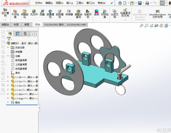
Task: Click the feature tree filter field
Action: pos(22,39)
